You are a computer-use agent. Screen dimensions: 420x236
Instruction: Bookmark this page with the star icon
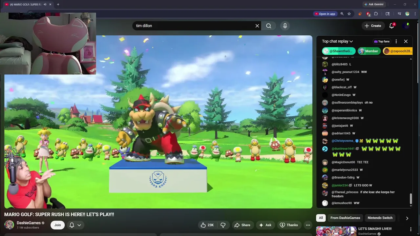(349, 14)
